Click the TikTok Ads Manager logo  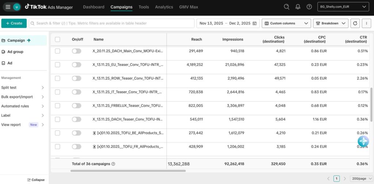49,7
